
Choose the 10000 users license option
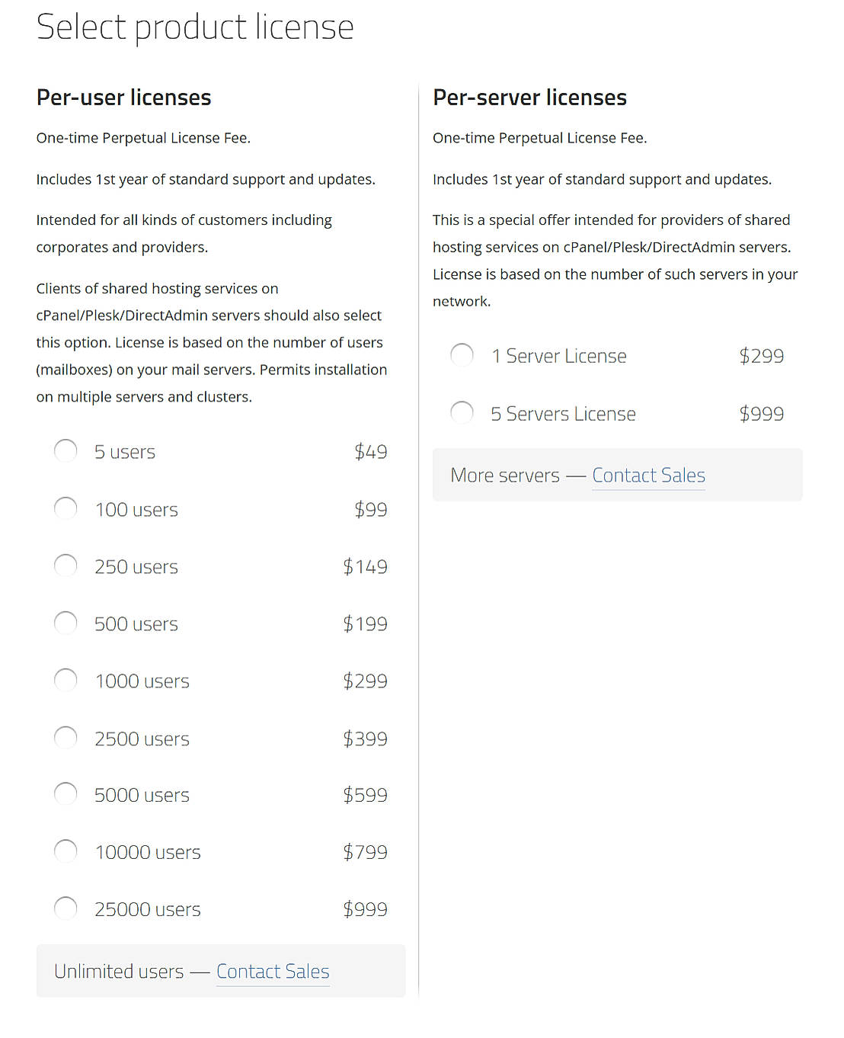pos(66,851)
